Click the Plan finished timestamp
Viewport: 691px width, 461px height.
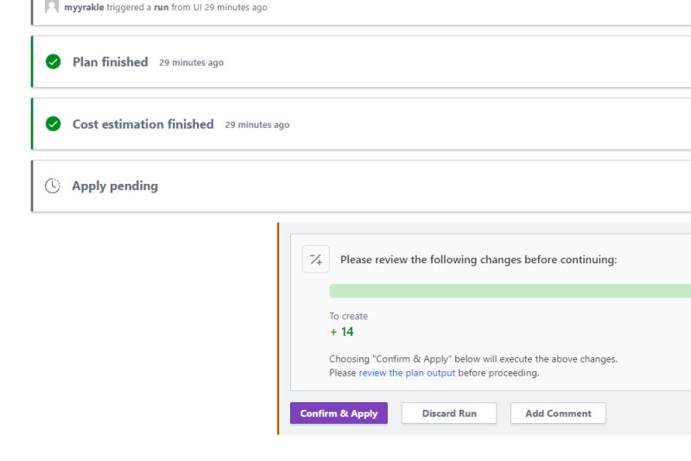191,63
